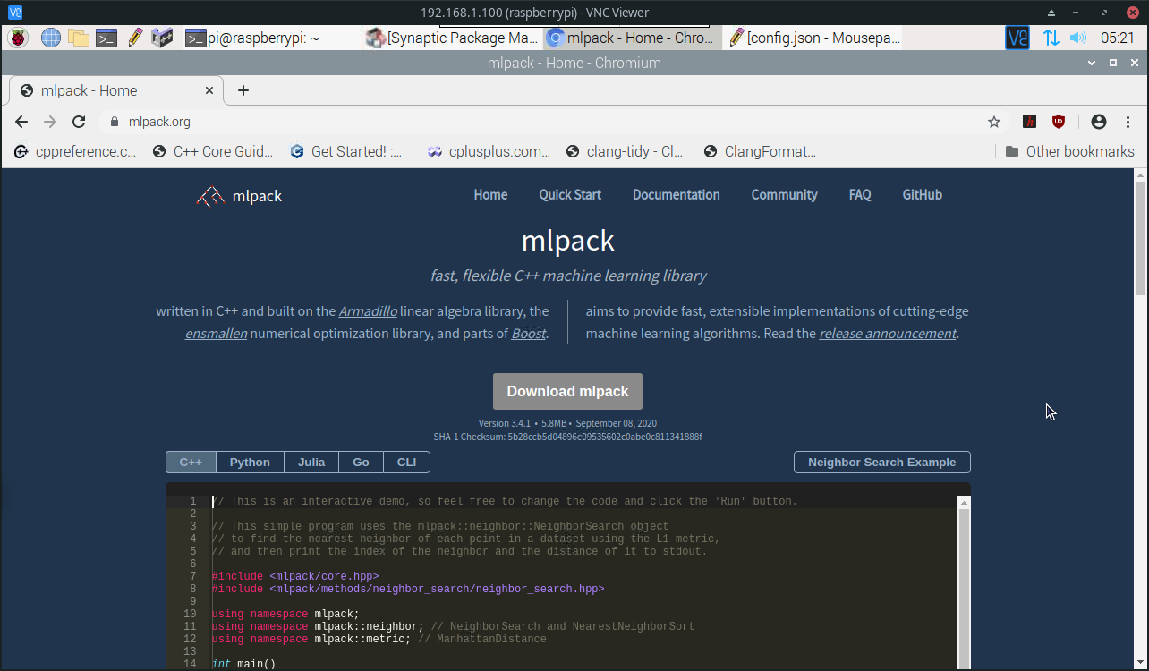Viewport: 1149px width, 671px height.
Task: Select the mlpack Chromium taskbar entry
Action: (x=632, y=38)
